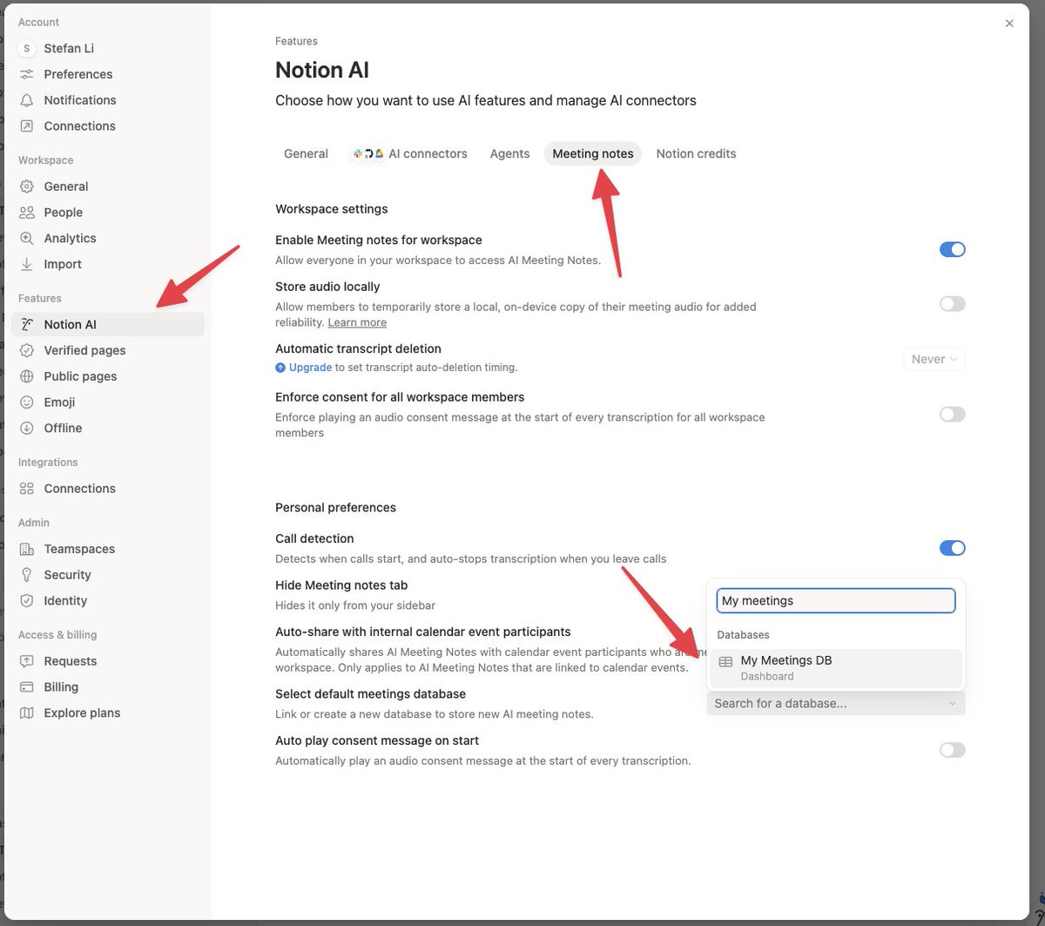Disable Meeting notes for workspace toggle

(x=953, y=250)
